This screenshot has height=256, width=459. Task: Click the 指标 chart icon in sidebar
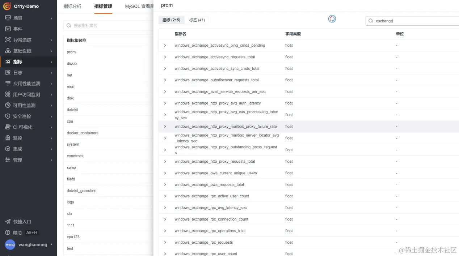8,62
